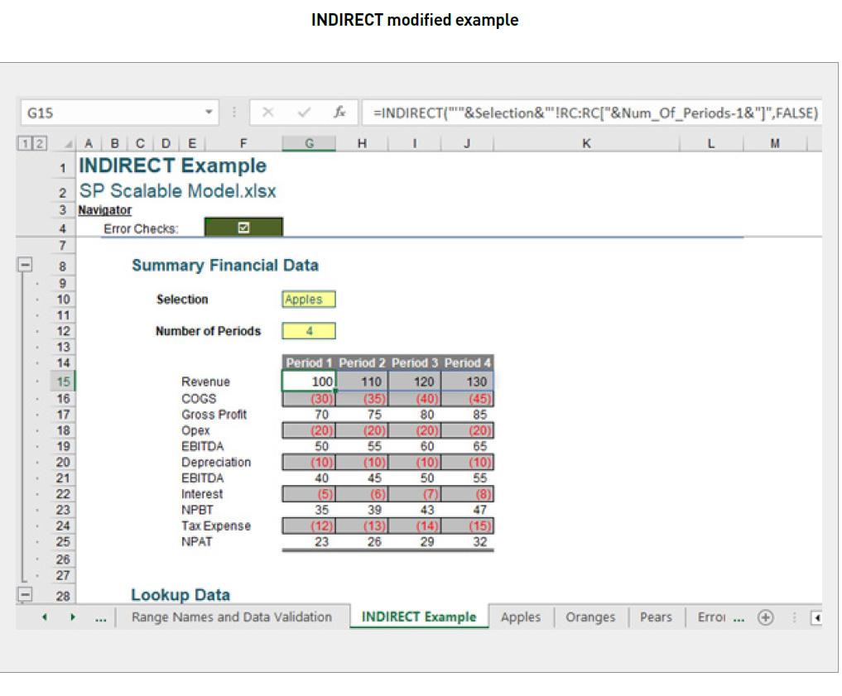Click outline level 1 button

coord(24,142)
